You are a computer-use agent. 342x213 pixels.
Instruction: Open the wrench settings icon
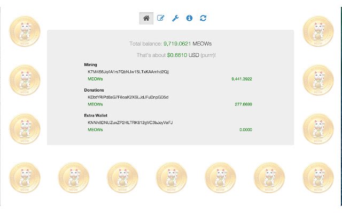click(175, 18)
